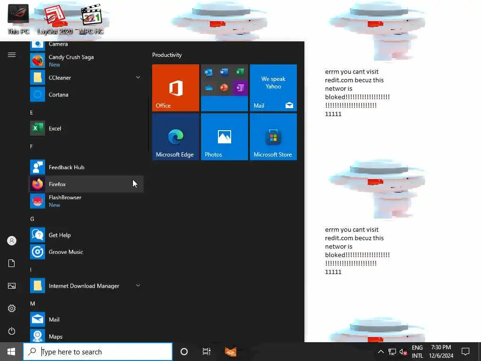Image resolution: width=481 pixels, height=361 pixels.
Task: Open Pictures from Start sidebar
Action: 12,286
